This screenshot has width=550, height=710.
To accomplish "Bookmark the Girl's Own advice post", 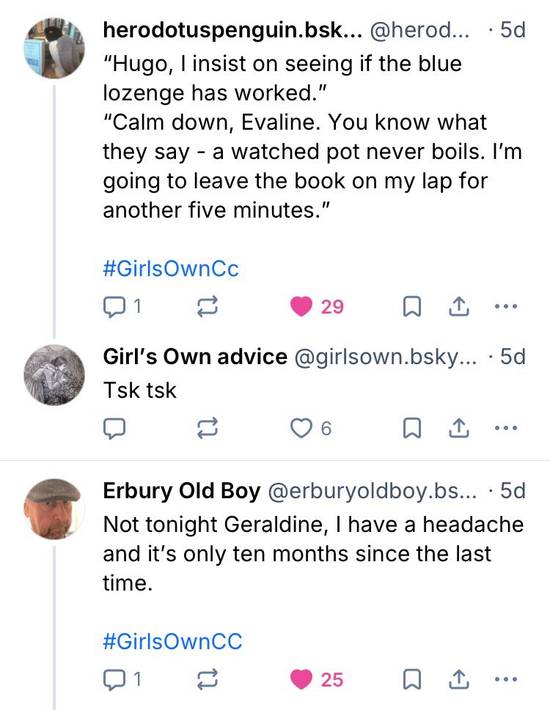I will (x=412, y=428).
